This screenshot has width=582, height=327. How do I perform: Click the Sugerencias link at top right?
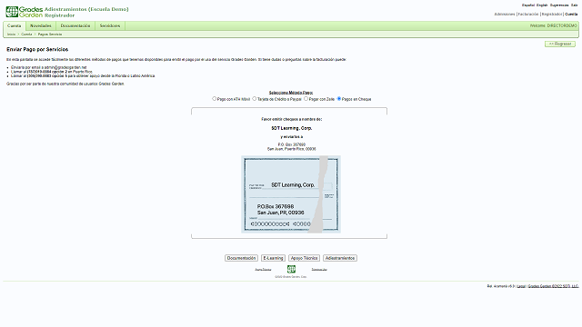(559, 5)
